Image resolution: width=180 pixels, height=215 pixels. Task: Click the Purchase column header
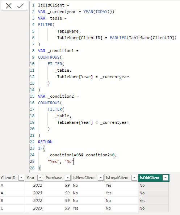(x=54, y=178)
